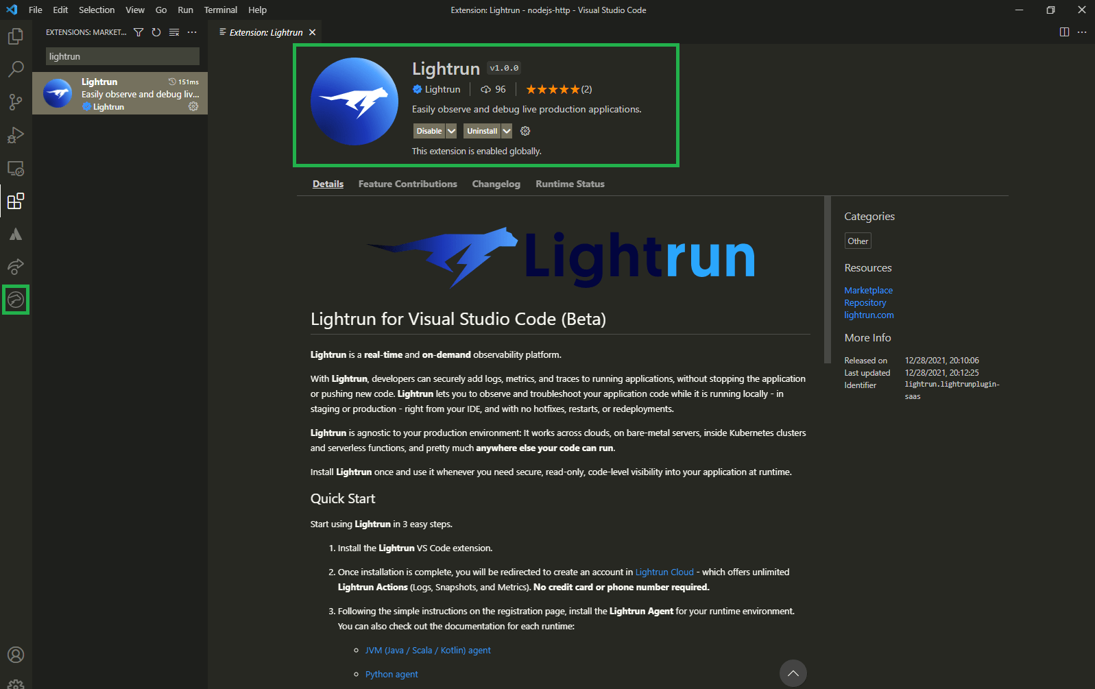Click the filter extensions funnel icon
Viewport: 1095px width, 689px height.
139,32
